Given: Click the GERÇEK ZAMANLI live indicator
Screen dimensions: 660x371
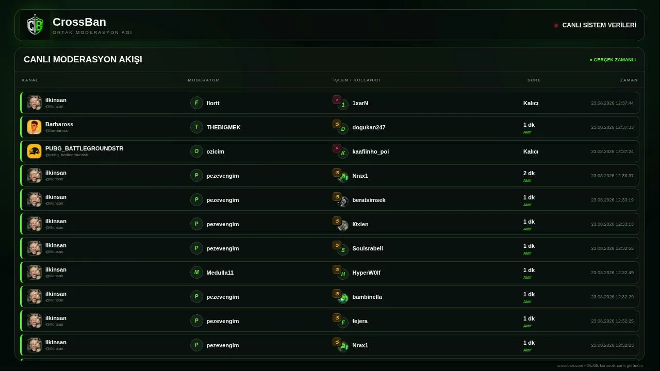Looking at the screenshot, I should pos(613,60).
